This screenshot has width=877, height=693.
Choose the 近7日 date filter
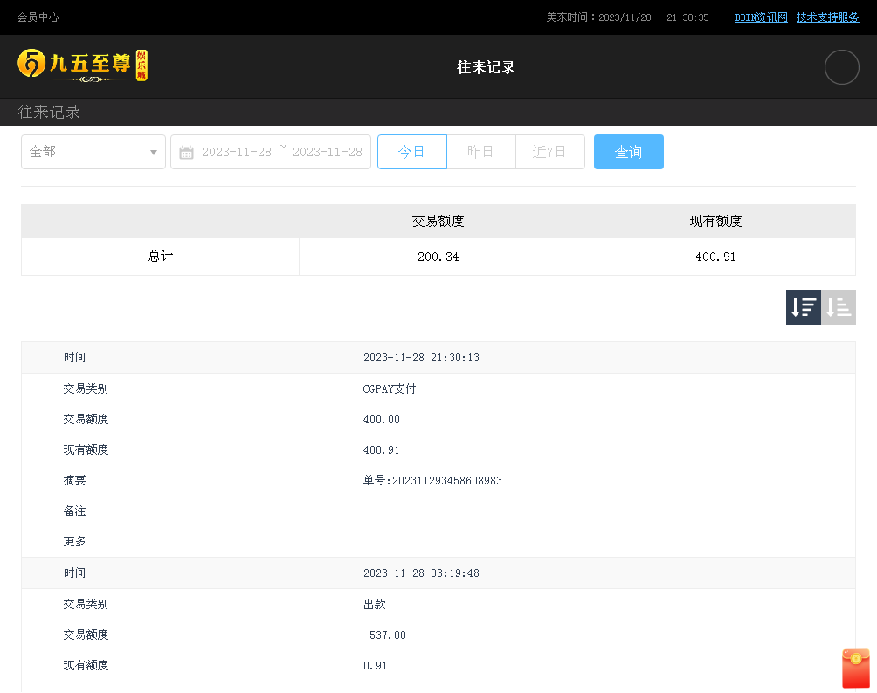point(549,152)
